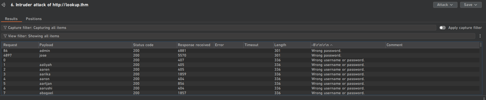
Task: Open the Save dropdown menu
Action: [471, 5]
